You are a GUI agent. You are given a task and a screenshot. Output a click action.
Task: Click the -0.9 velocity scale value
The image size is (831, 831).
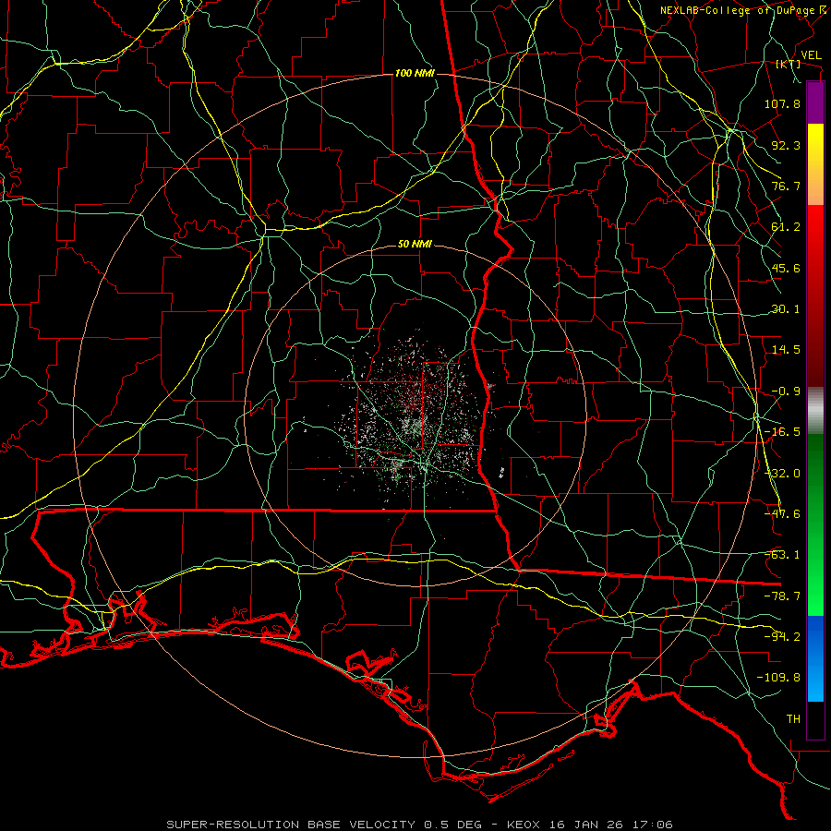click(786, 391)
